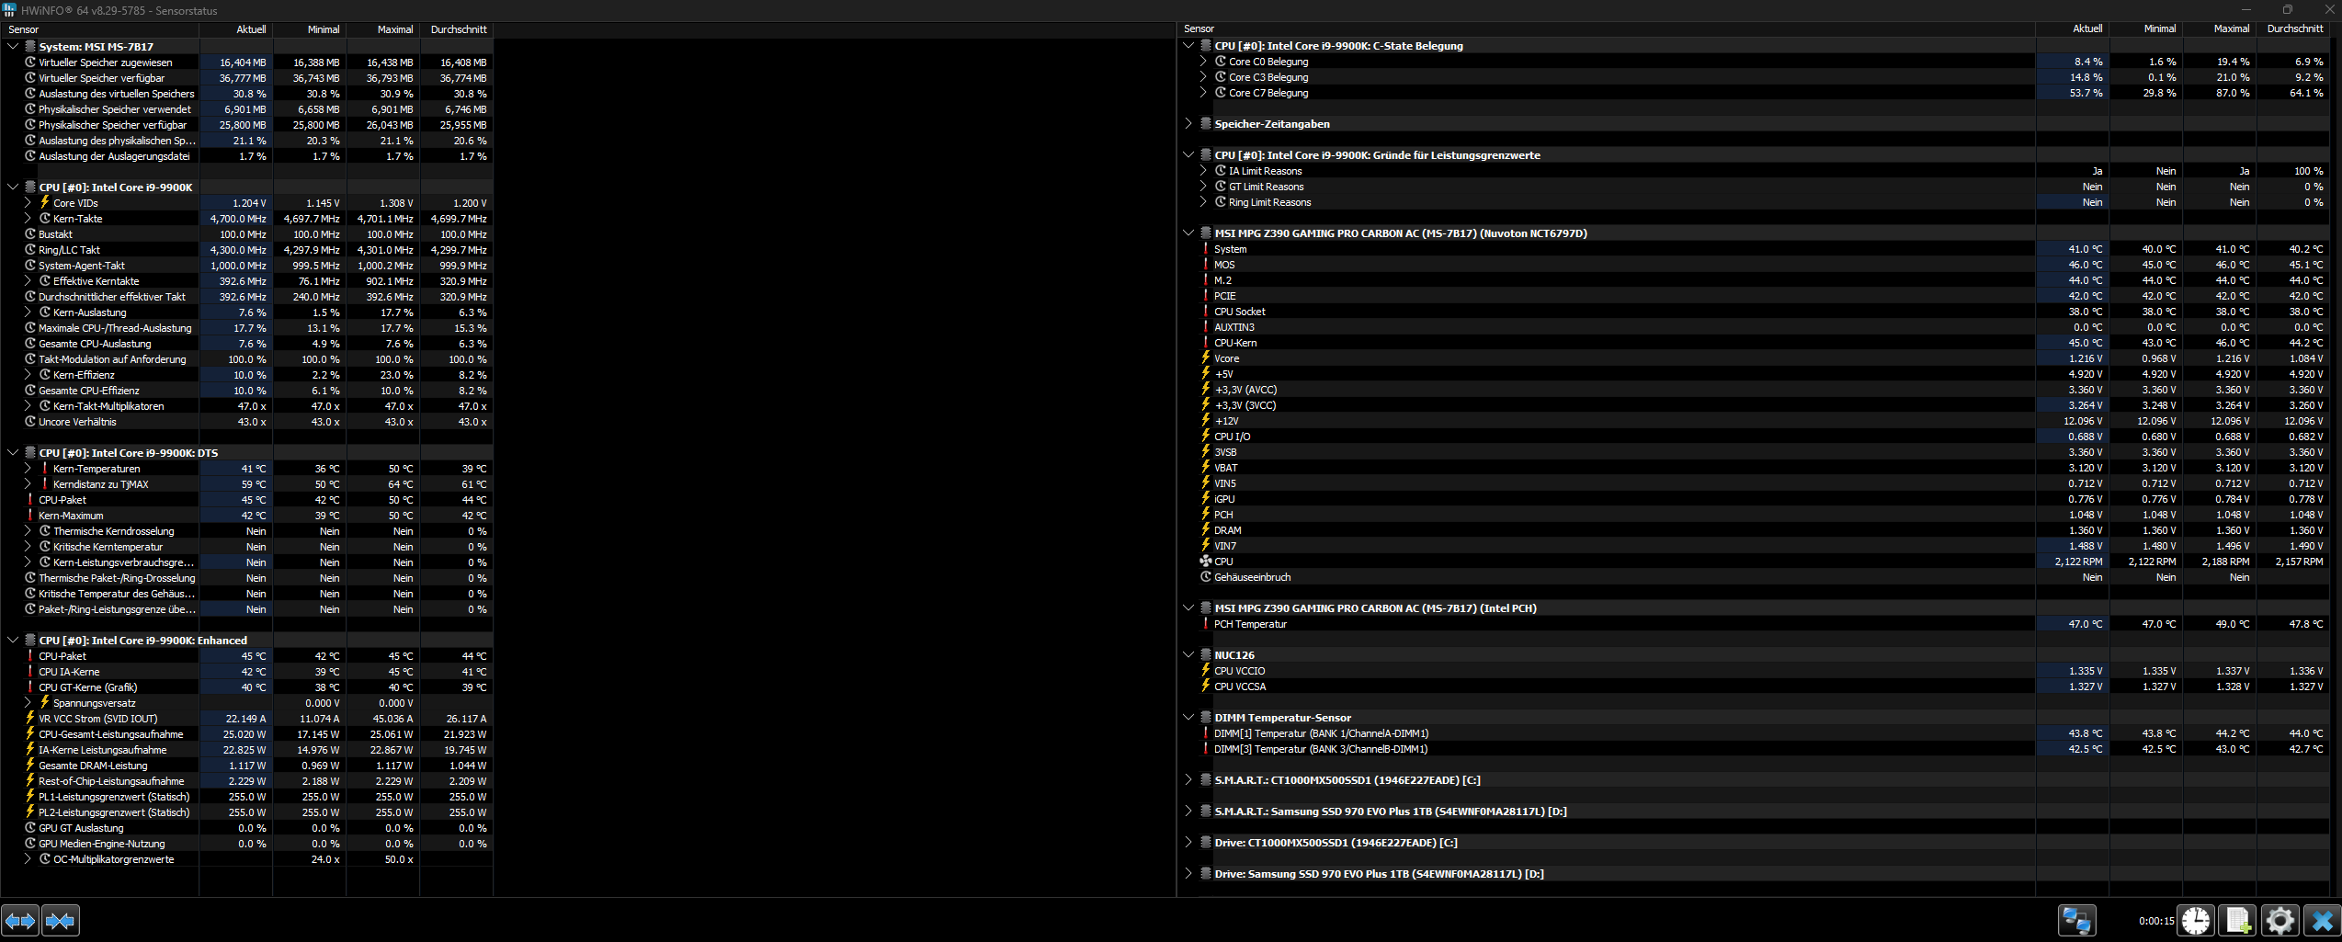Screen dimensions: 2342x942
Task: Click the 45.036 A maximum value
Action: [392, 719]
